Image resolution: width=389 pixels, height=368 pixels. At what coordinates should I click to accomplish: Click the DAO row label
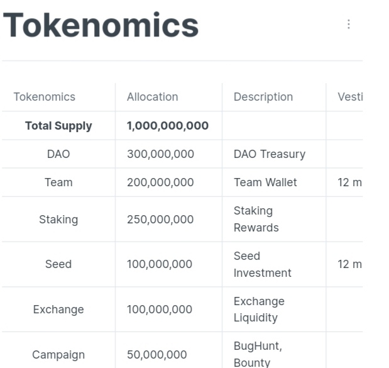click(x=58, y=154)
